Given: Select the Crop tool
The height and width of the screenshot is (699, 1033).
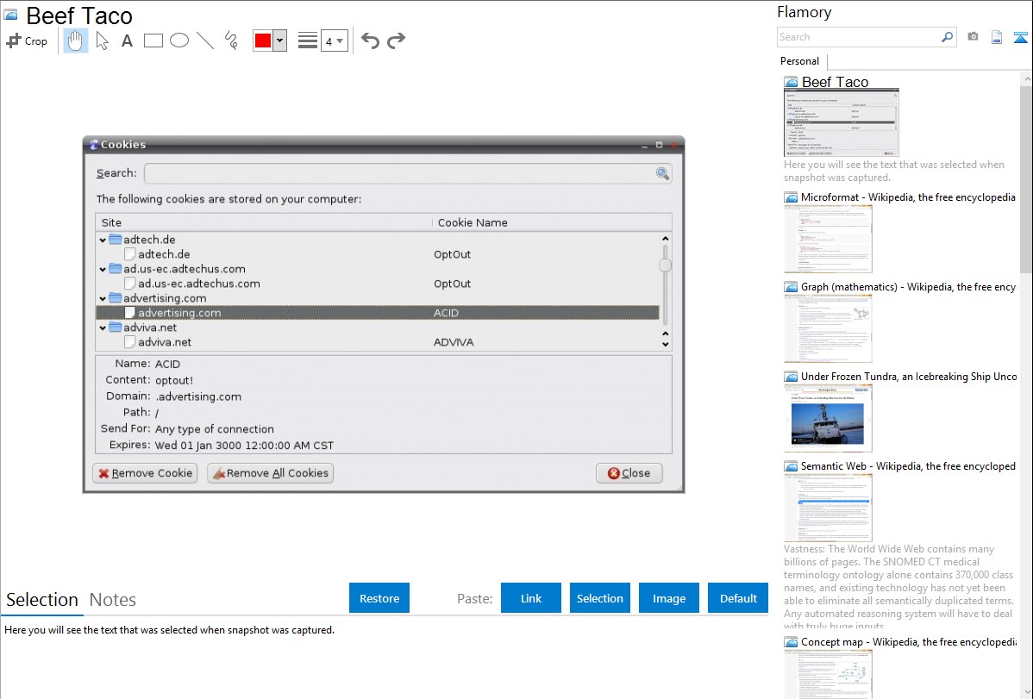Looking at the screenshot, I should tap(27, 41).
